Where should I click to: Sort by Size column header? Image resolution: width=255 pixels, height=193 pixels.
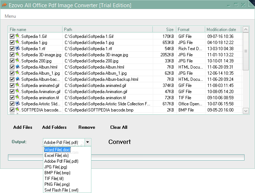(164, 30)
